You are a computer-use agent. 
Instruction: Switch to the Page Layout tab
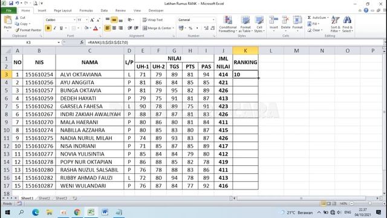(63, 11)
